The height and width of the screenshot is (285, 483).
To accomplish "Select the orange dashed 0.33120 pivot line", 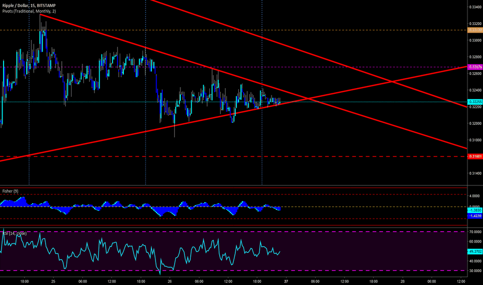I will point(234,30).
